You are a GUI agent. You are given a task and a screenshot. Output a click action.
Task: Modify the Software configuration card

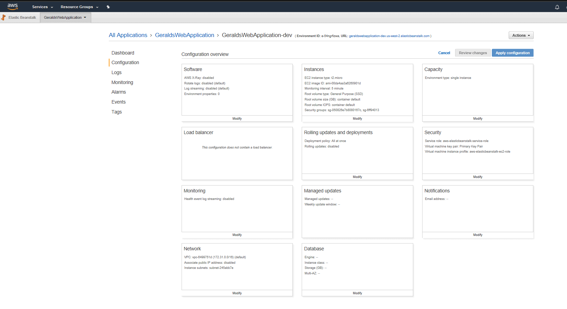pos(237,119)
